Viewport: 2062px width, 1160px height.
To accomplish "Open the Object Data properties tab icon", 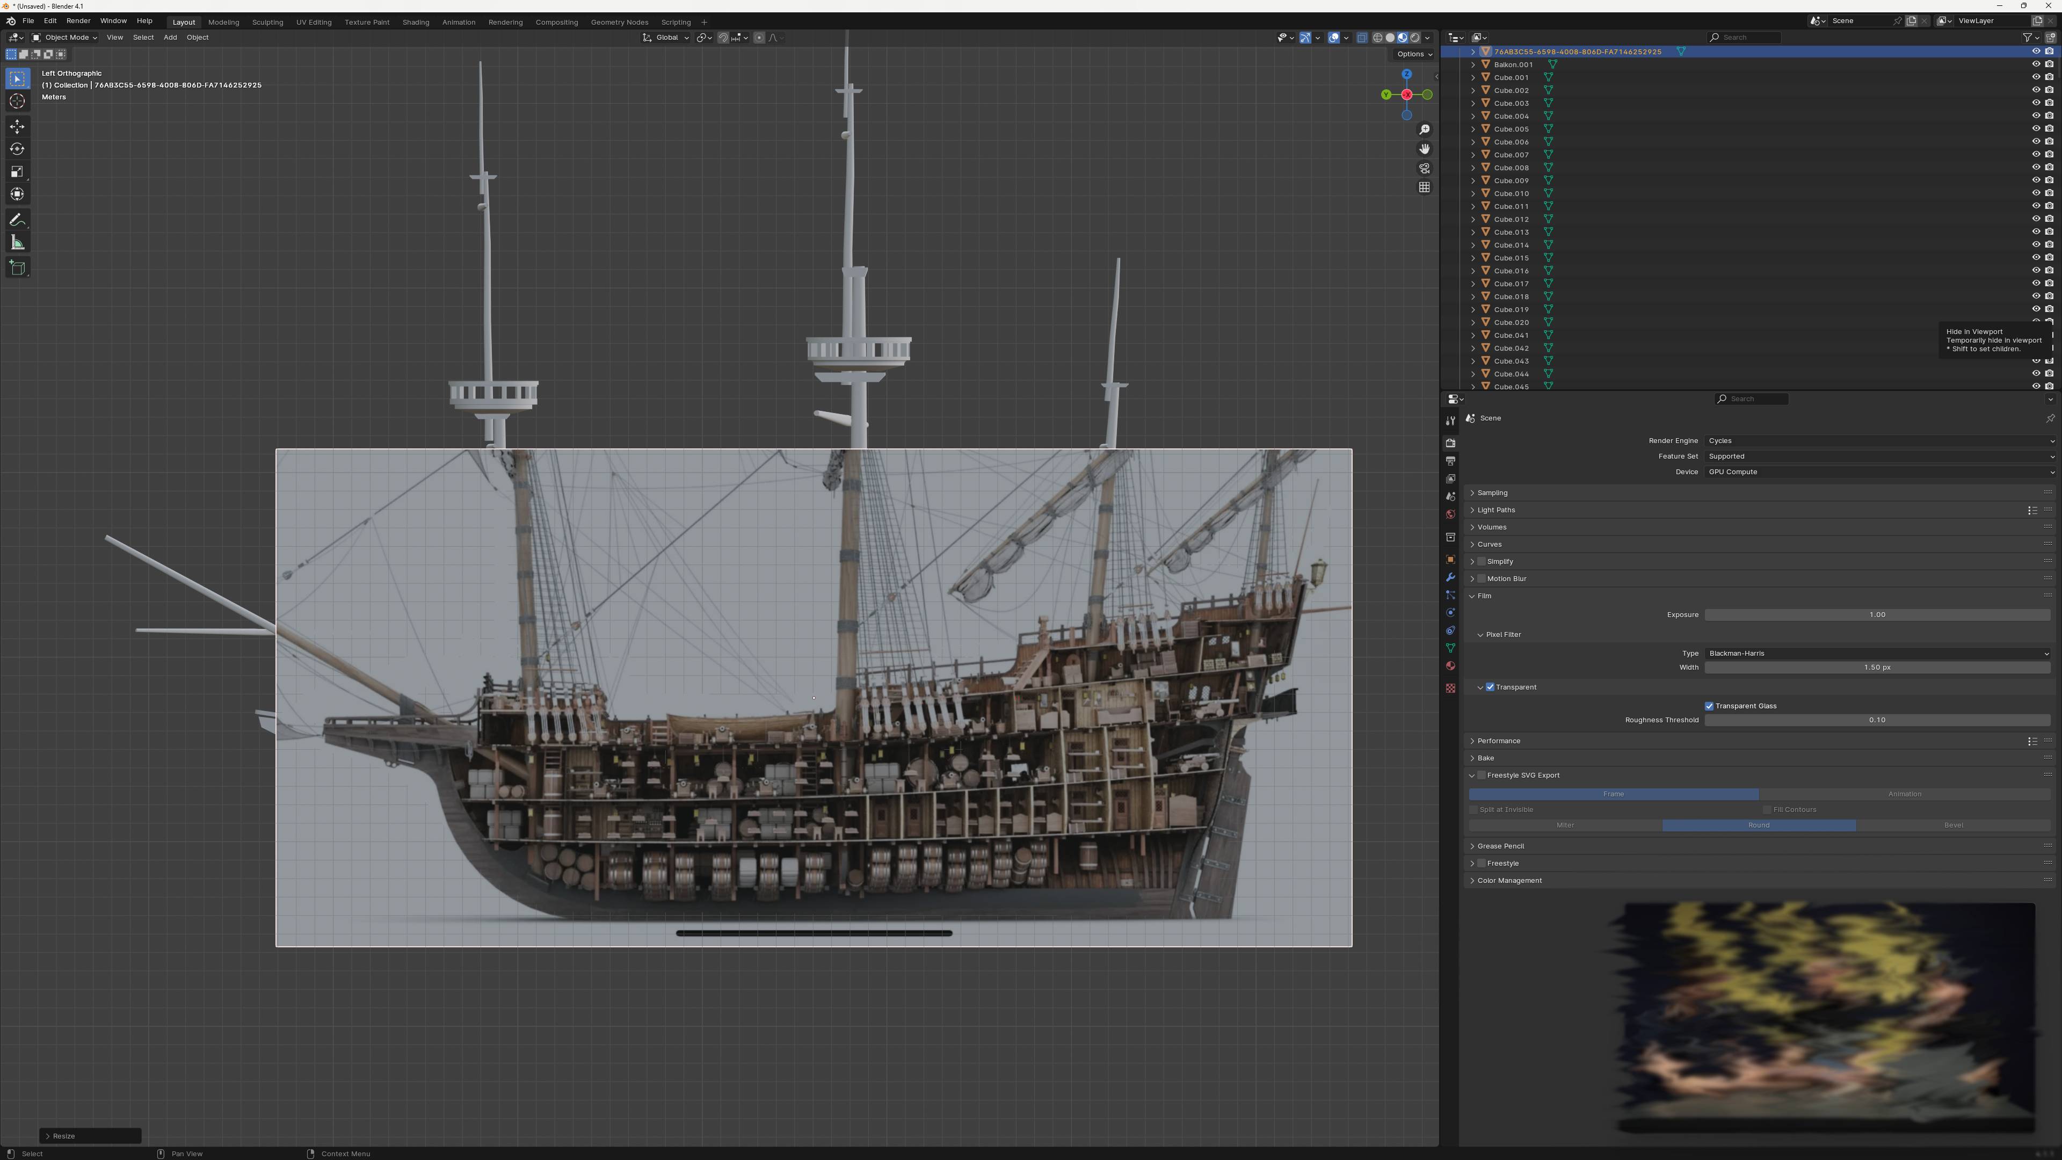I will (x=1450, y=648).
